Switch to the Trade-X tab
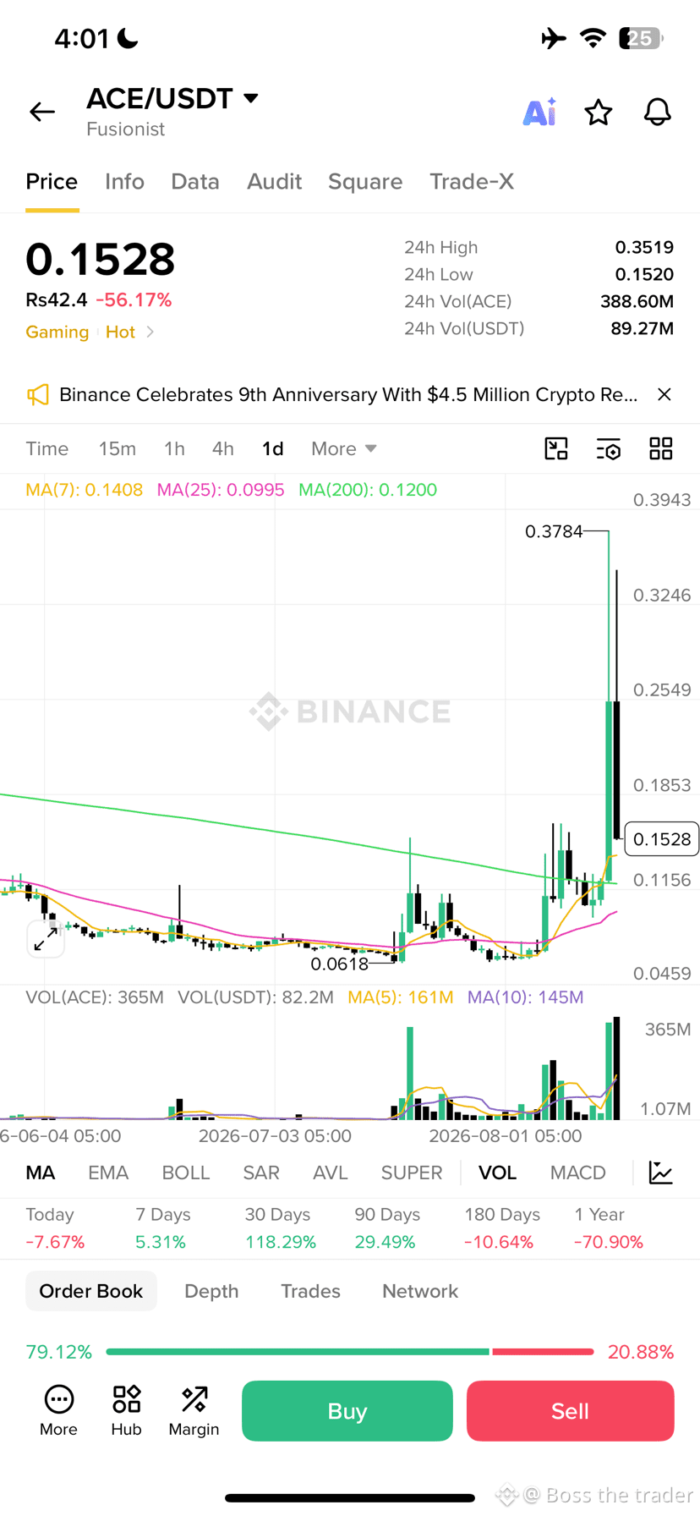The width and height of the screenshot is (700, 1516). [x=472, y=181]
